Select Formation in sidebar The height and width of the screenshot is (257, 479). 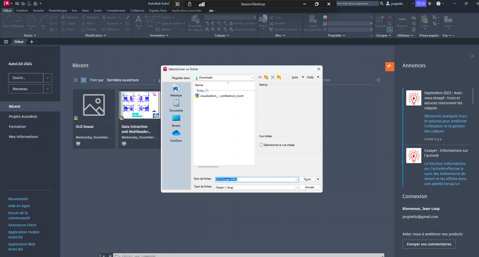17,127
